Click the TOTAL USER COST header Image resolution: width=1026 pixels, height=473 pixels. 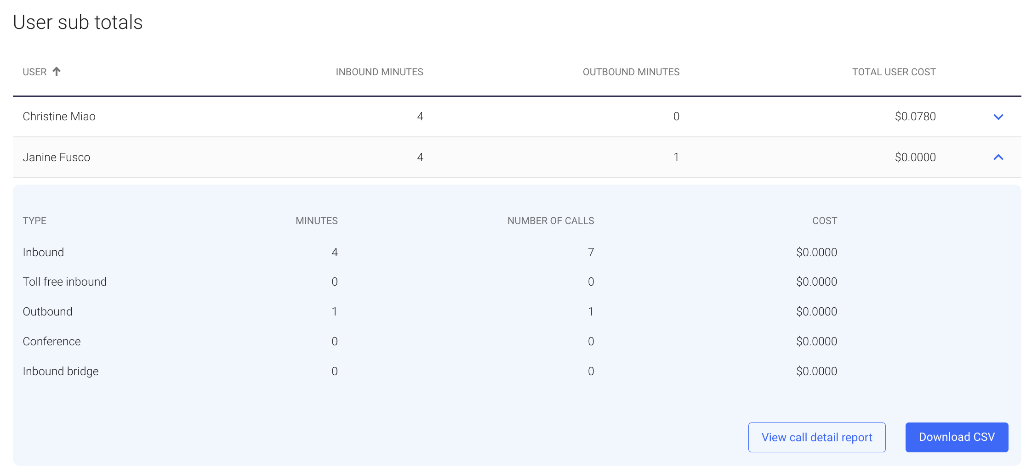(x=894, y=72)
